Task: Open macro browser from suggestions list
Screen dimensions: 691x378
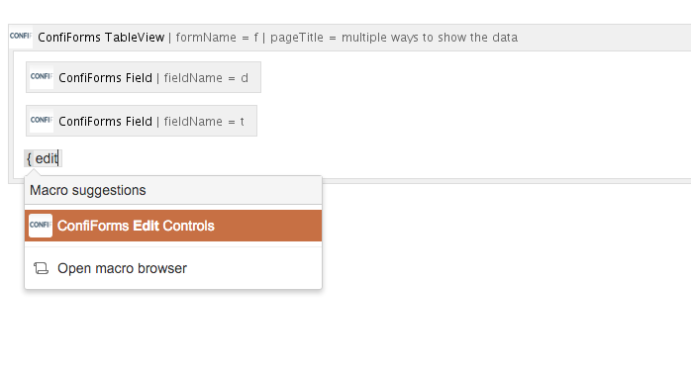Action: pyautogui.click(x=173, y=268)
